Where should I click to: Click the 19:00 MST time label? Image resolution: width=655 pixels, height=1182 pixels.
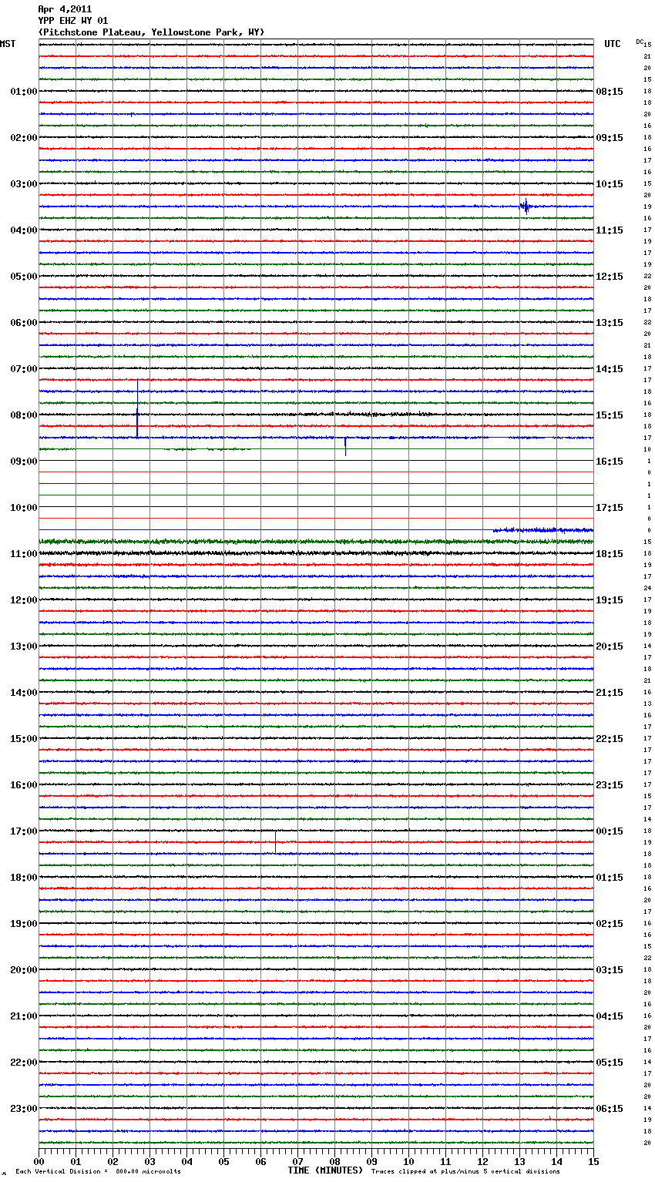click(x=24, y=924)
